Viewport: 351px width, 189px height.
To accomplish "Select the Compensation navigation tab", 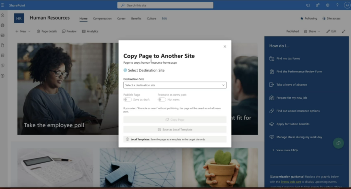I will [x=102, y=18].
